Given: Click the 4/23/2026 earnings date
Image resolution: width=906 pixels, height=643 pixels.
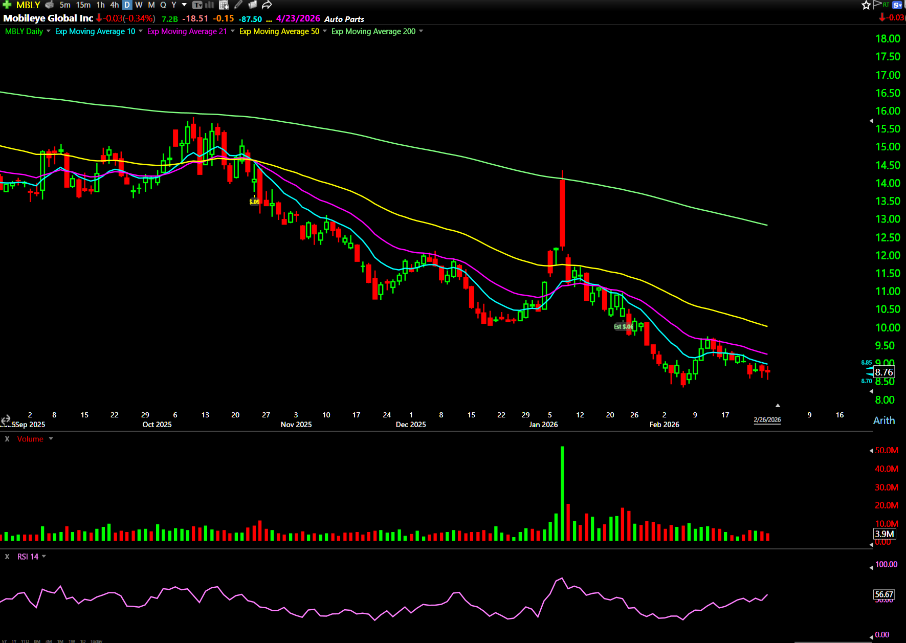Looking at the screenshot, I should point(298,18).
